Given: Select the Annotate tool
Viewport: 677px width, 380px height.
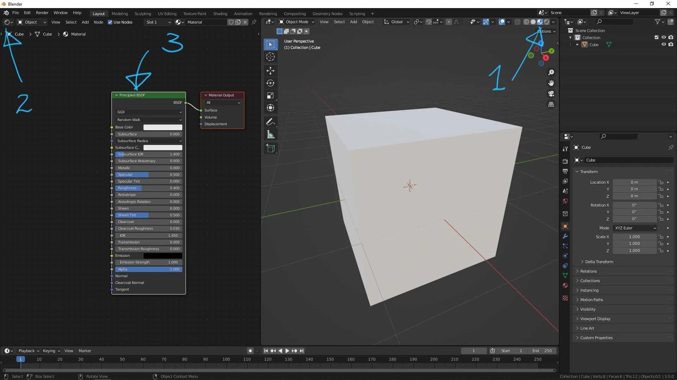Looking at the screenshot, I should pyautogui.click(x=270, y=122).
